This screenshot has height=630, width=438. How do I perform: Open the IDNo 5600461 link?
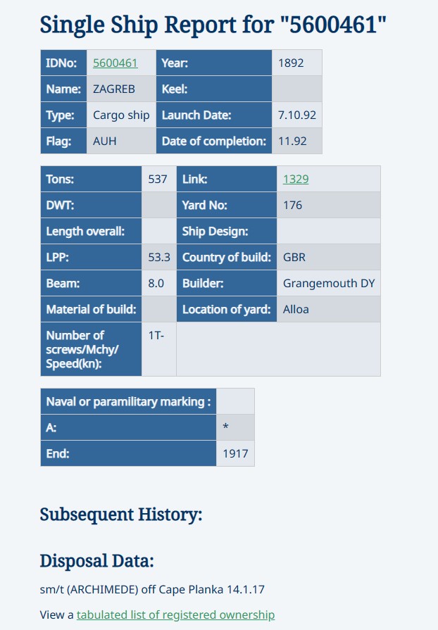(115, 63)
